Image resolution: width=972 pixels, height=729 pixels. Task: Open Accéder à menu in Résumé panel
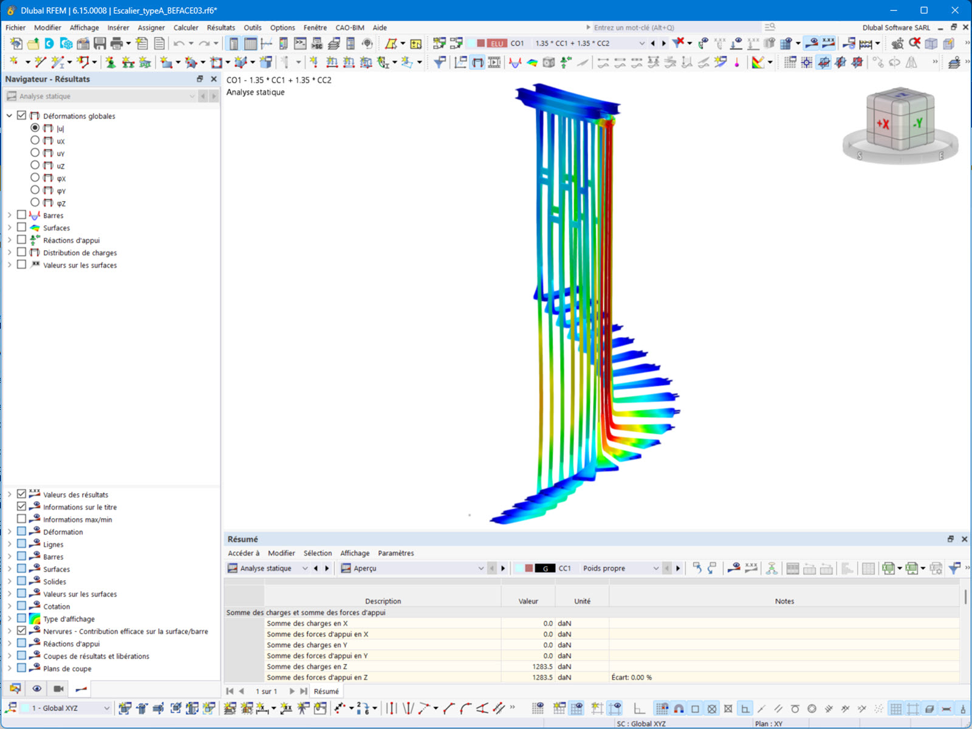coord(244,553)
